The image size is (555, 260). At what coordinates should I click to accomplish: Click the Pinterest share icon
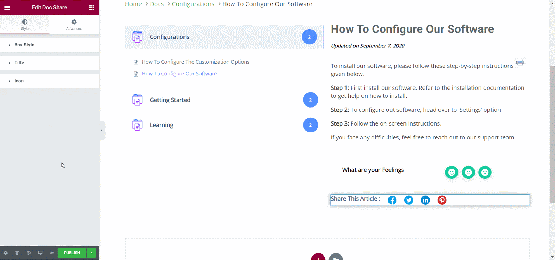pos(442,200)
